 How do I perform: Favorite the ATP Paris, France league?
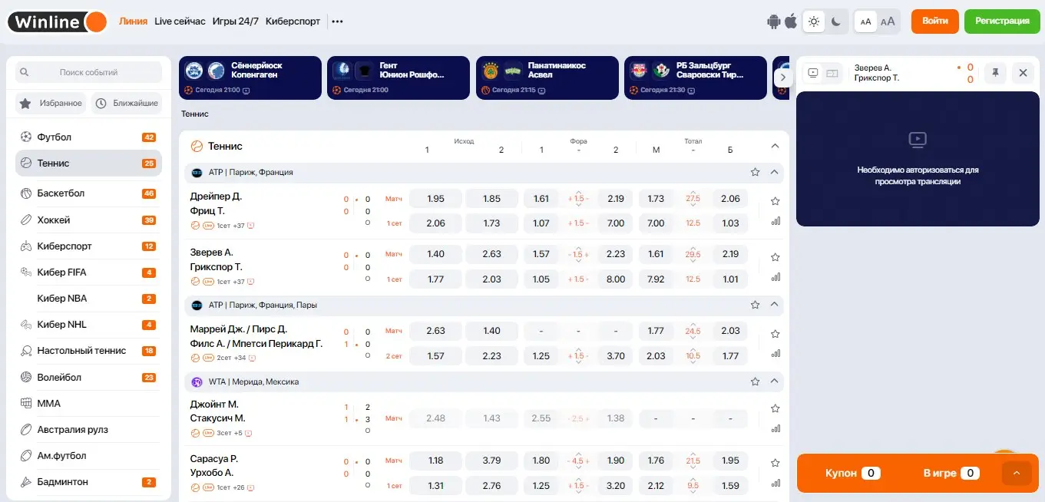click(x=755, y=173)
